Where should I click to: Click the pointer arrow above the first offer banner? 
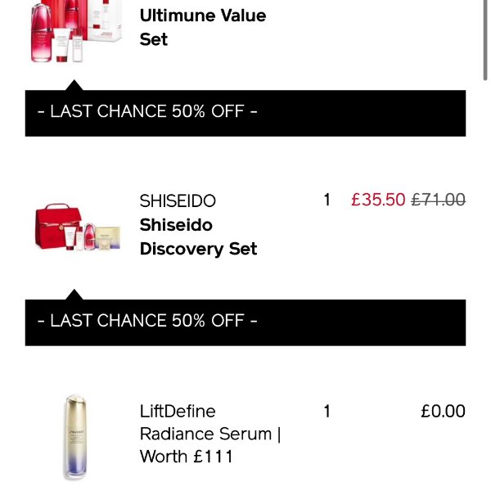pyautogui.click(x=74, y=84)
